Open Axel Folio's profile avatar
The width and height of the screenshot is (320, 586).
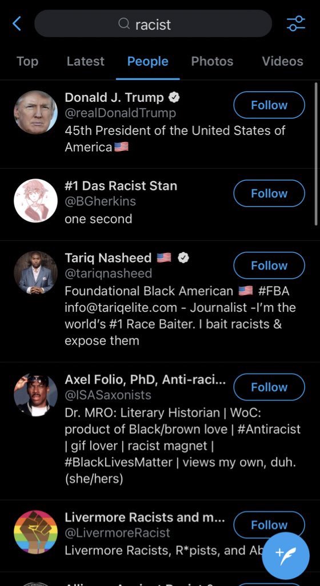36,395
